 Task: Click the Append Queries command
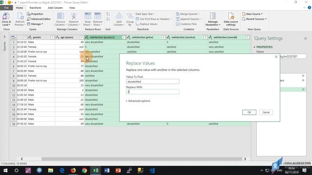[189, 19]
